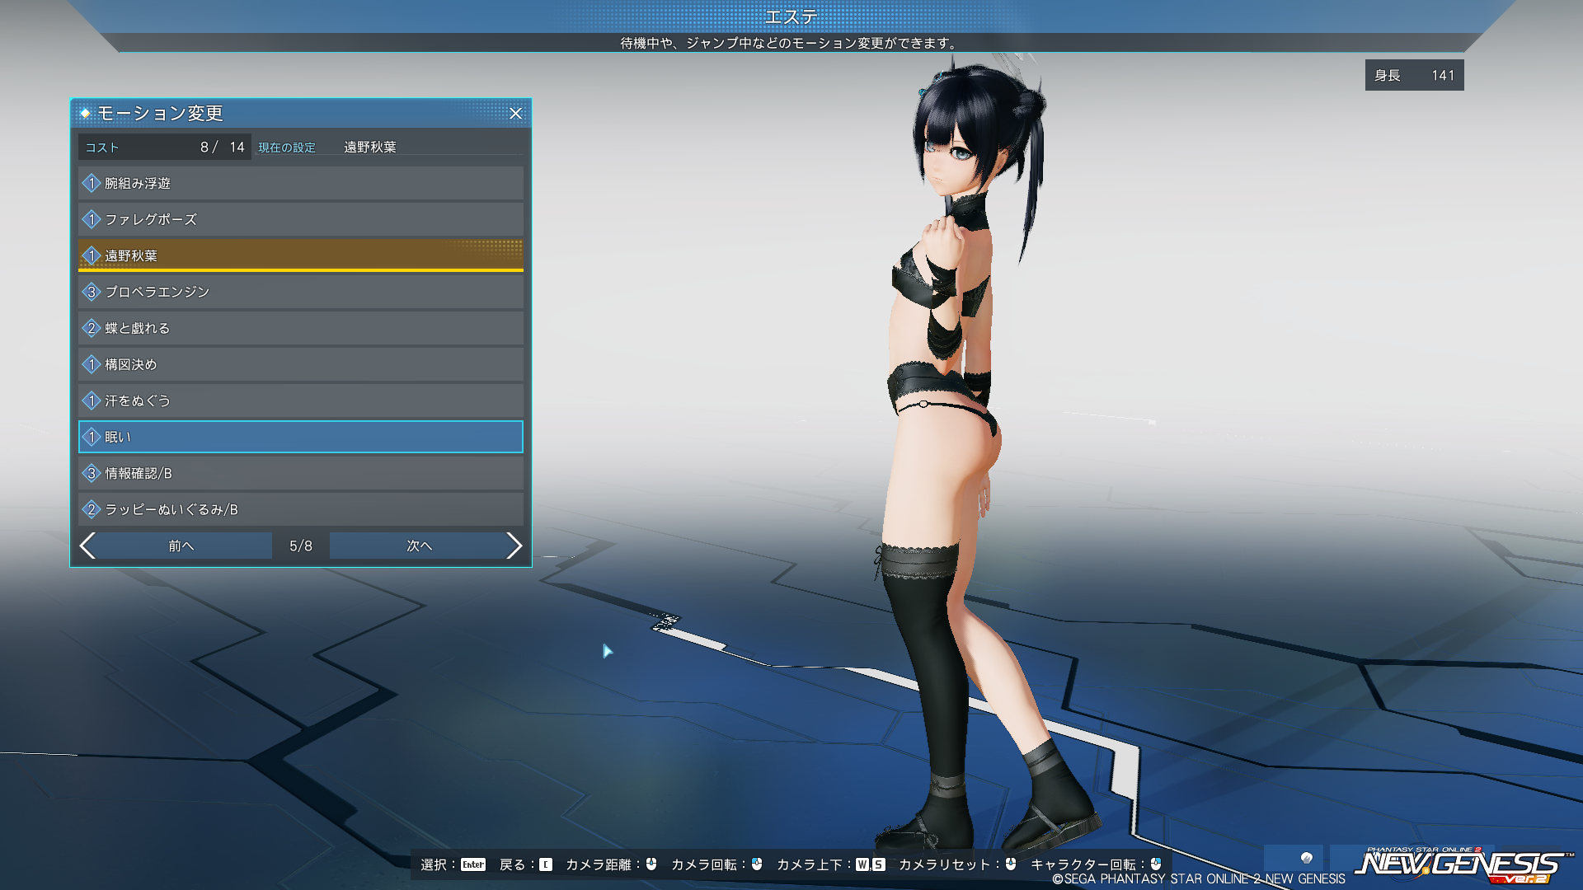The width and height of the screenshot is (1583, 890).
Task: Click the mouse icon for キャラクター回転
Action: pos(1156,864)
